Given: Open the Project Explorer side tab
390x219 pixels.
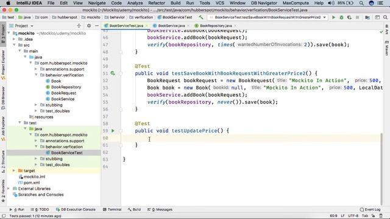Looking at the screenshot, I should [3, 65].
